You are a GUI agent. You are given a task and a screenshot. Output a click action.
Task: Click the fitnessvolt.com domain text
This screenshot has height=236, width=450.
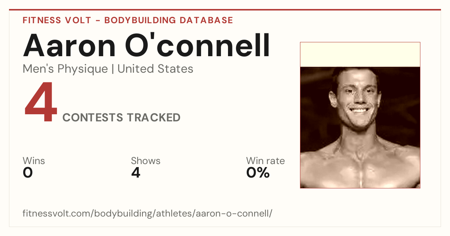pyautogui.click(x=56, y=214)
